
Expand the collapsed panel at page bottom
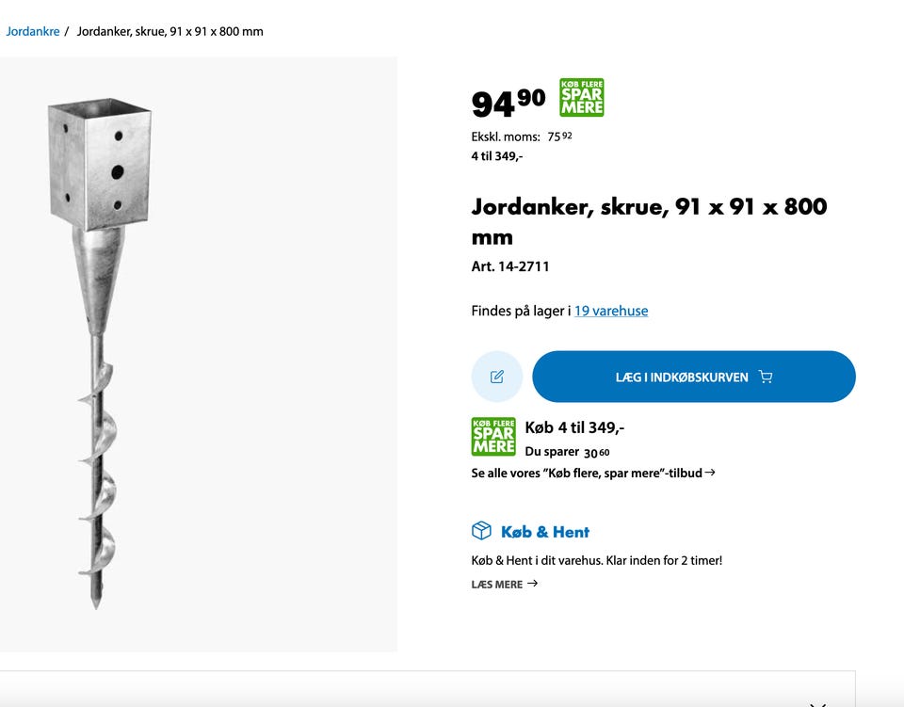817,700
